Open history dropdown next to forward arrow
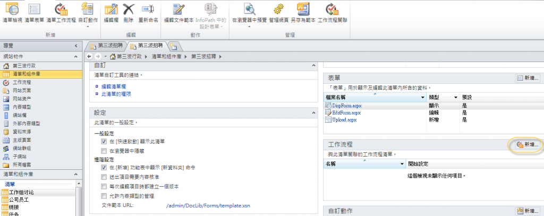Screen dimensions: 544x216 (105, 56)
